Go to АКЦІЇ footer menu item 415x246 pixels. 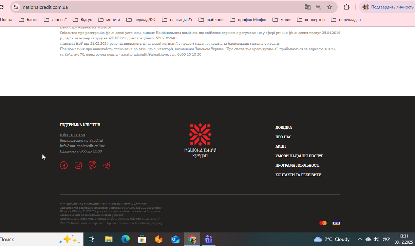(x=281, y=146)
